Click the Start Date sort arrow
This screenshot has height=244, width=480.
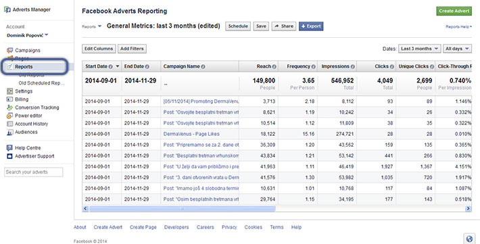[x=117, y=66]
